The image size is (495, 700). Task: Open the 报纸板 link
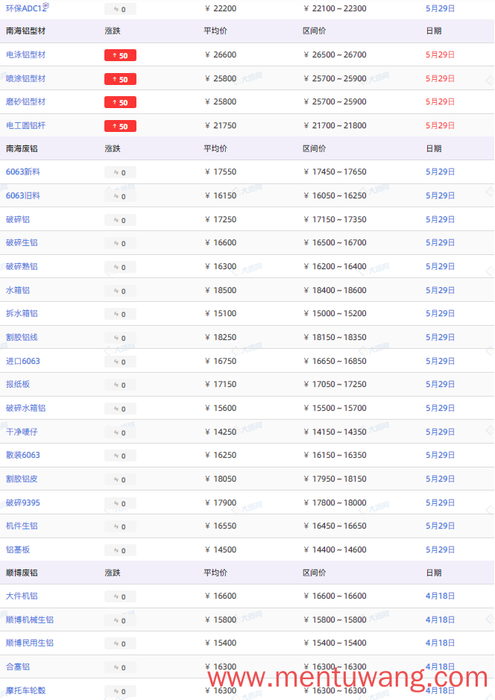(18, 385)
